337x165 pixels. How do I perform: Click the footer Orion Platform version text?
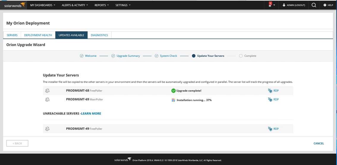point(177,160)
